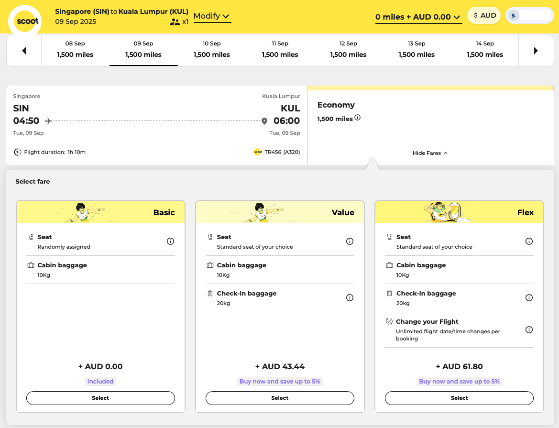Click 'Randomly assigned' seat text

coord(64,247)
